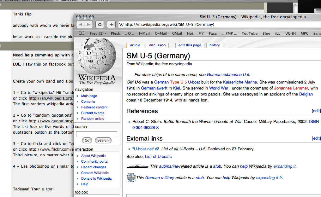Open the Hot bookmark
This screenshot has width=321, height=197.
190,33
